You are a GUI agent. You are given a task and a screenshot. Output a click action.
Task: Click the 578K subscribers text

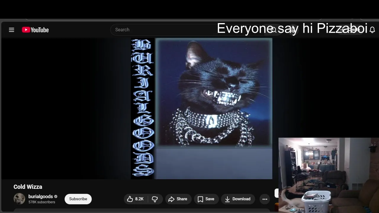coord(42,202)
